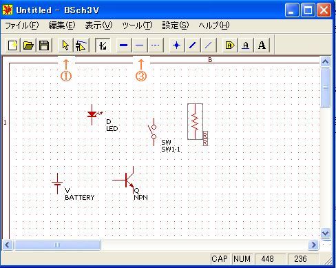
Task: Minimize the BSch3V window
Action: coord(292,10)
